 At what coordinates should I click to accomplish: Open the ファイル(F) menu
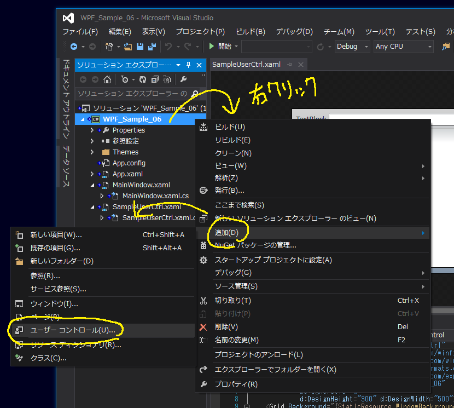tap(80, 32)
